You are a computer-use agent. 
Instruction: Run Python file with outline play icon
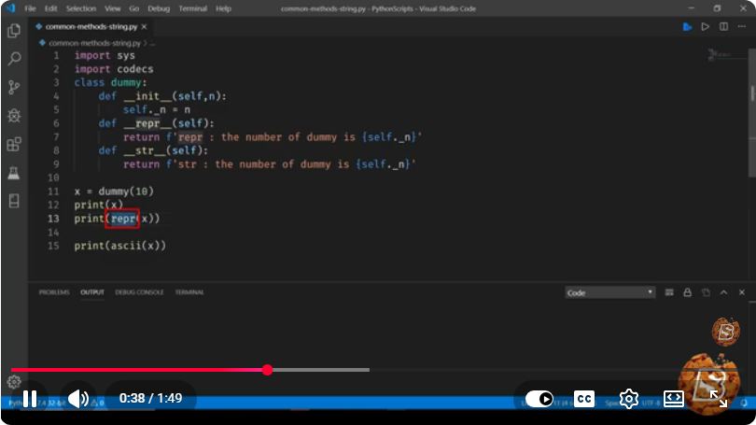click(705, 26)
